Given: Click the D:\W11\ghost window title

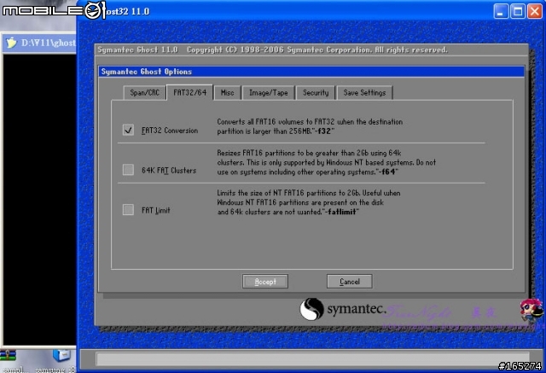Looking at the screenshot, I should (x=49, y=43).
